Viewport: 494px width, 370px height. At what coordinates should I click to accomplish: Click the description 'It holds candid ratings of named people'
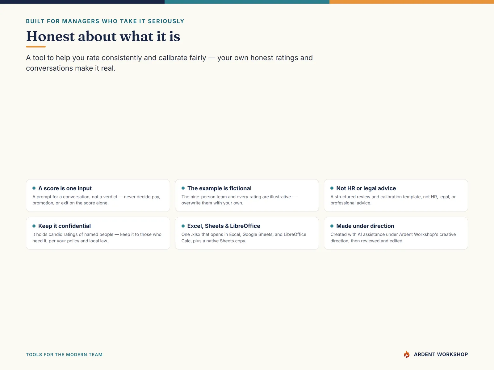(97, 237)
